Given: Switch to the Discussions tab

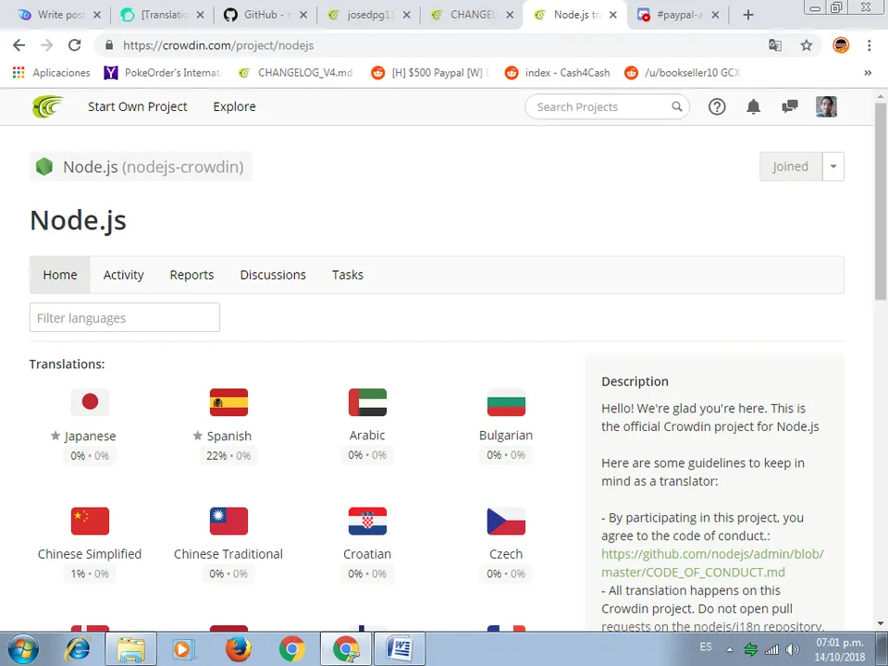Looking at the screenshot, I should point(273,275).
